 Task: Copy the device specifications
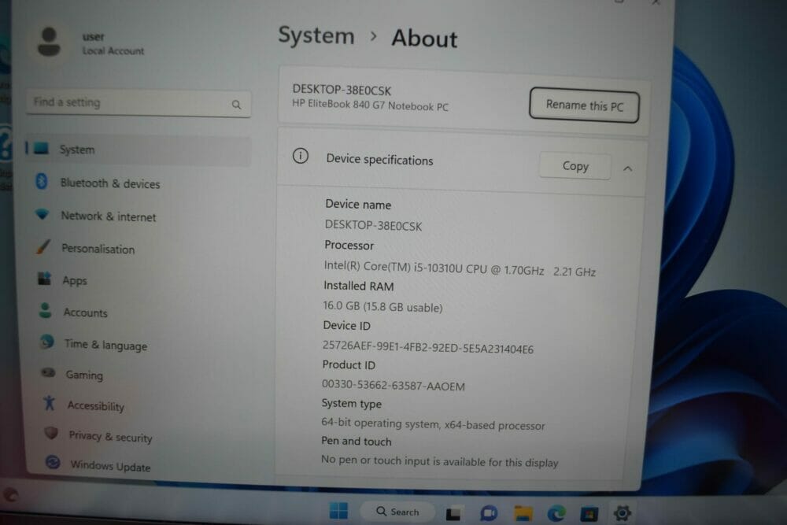[x=575, y=166]
